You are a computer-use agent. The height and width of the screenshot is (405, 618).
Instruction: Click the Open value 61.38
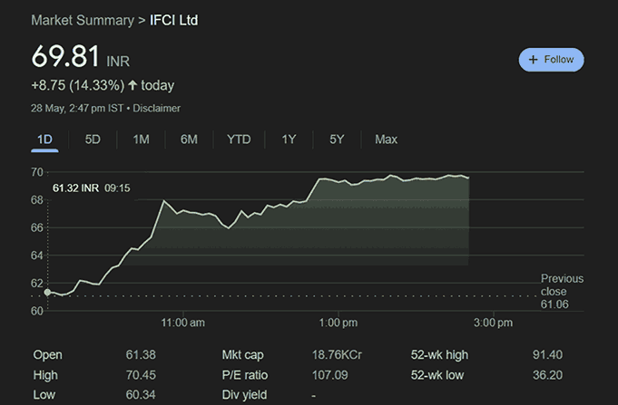point(141,354)
